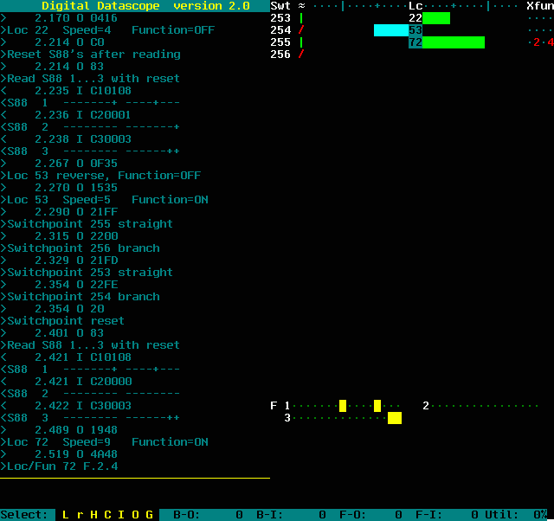Pick the I option in the Select bar
Screen dimensions: 554x521
click(121, 514)
